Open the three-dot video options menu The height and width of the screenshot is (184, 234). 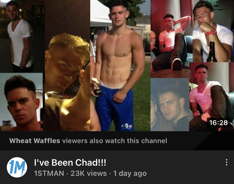227,162
